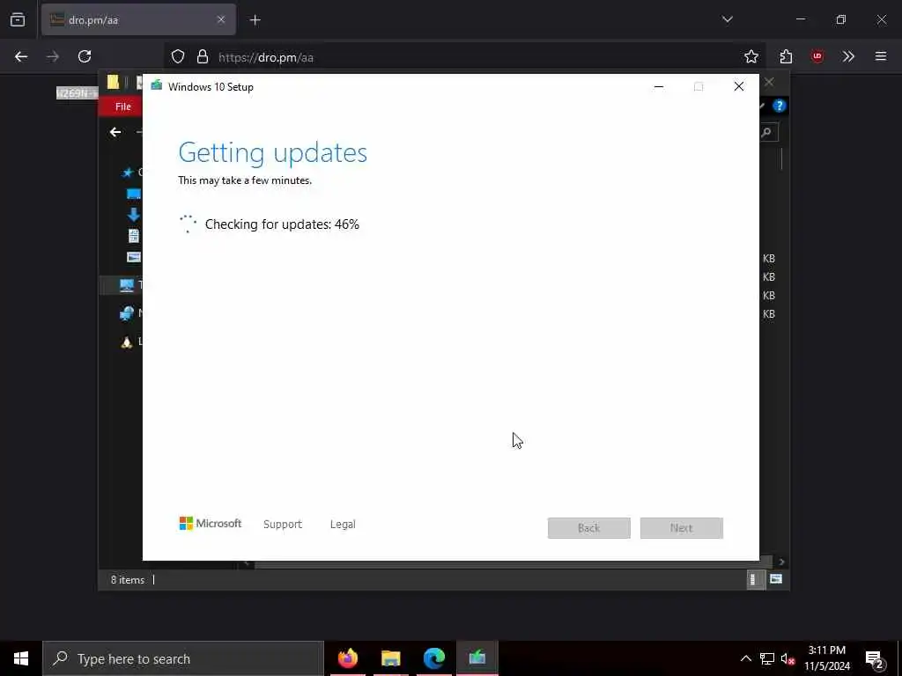
Task: Switch Explorer to large icons view
Action: point(776,579)
